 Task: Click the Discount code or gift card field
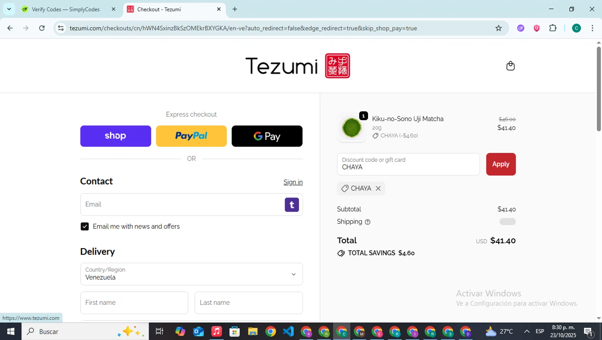click(x=408, y=164)
